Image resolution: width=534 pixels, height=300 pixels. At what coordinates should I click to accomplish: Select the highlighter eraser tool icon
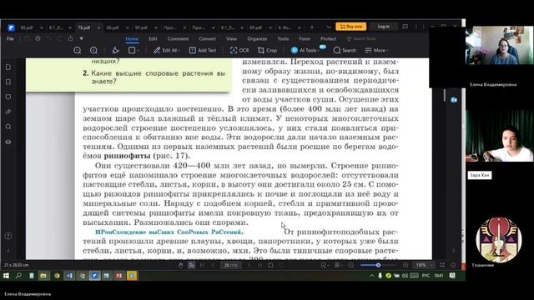(115, 50)
